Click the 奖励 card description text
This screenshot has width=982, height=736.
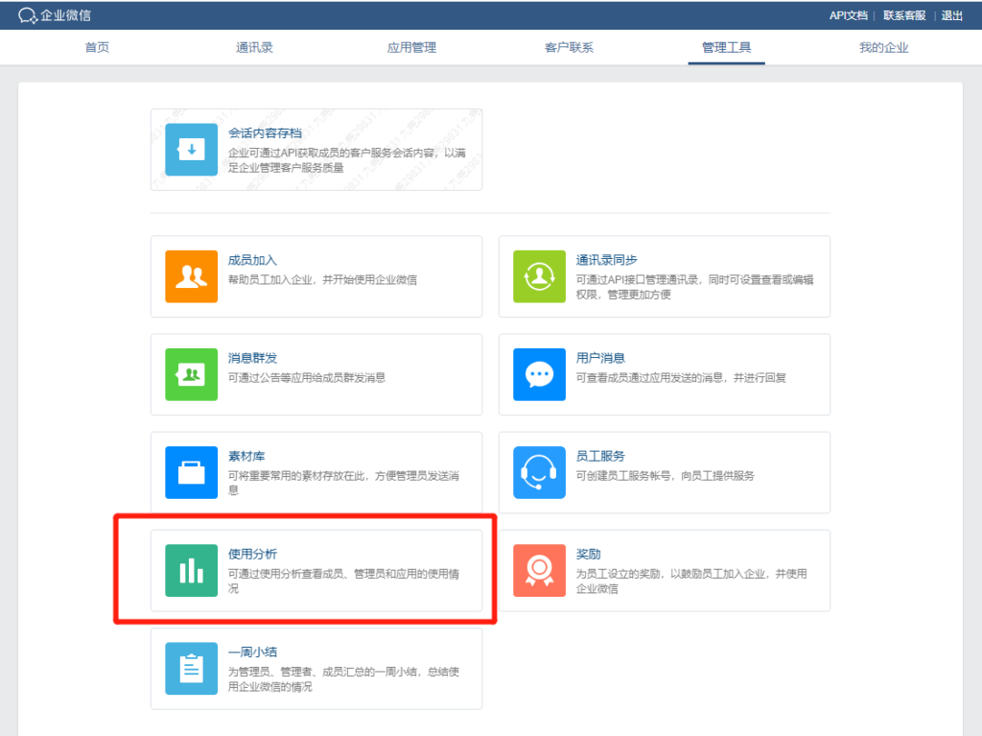[691, 582]
